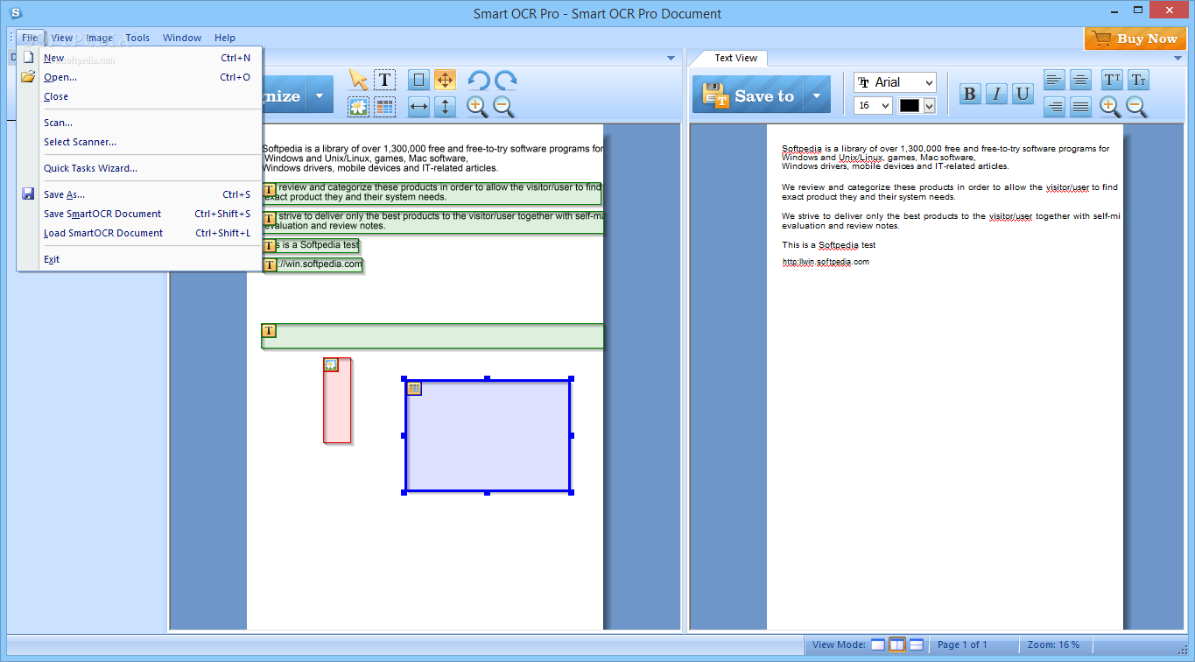Viewport: 1195px width, 662px height.
Task: Decrease text size with small Tt icon
Action: [x=1138, y=80]
